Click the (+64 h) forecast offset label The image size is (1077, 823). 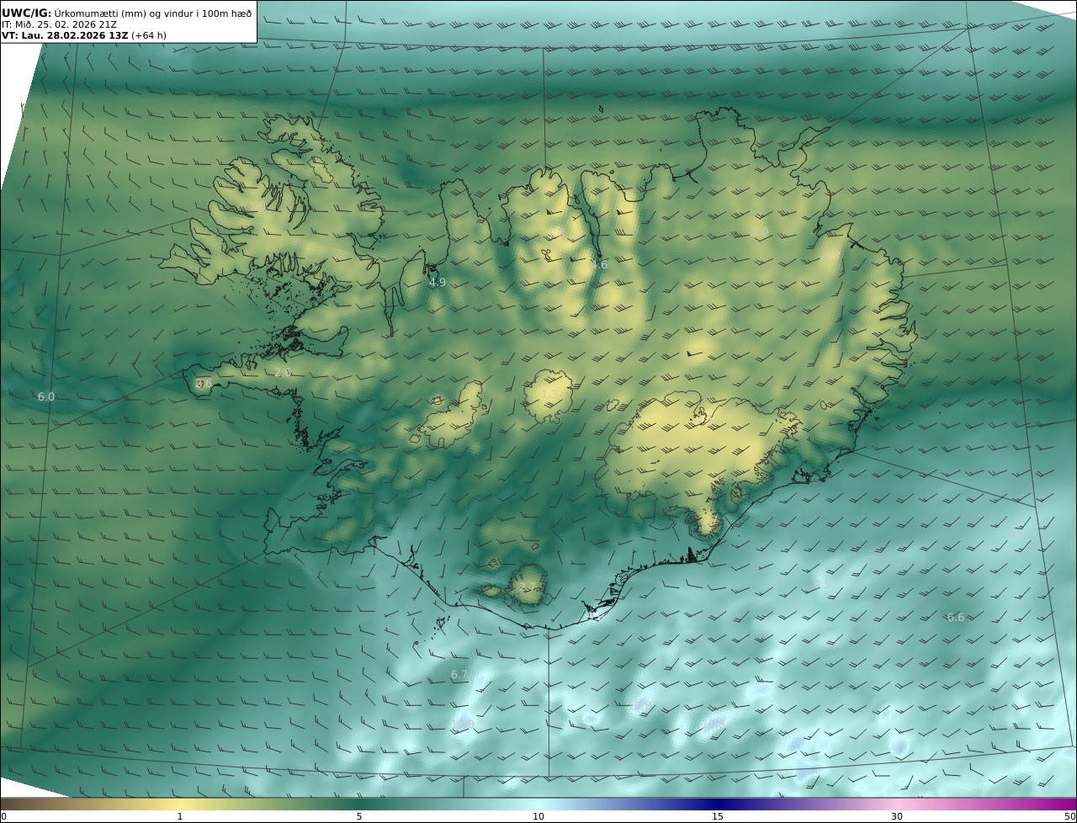point(149,35)
